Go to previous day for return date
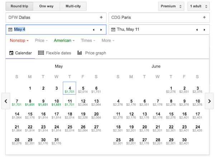 pyautogui.click(x=197, y=30)
